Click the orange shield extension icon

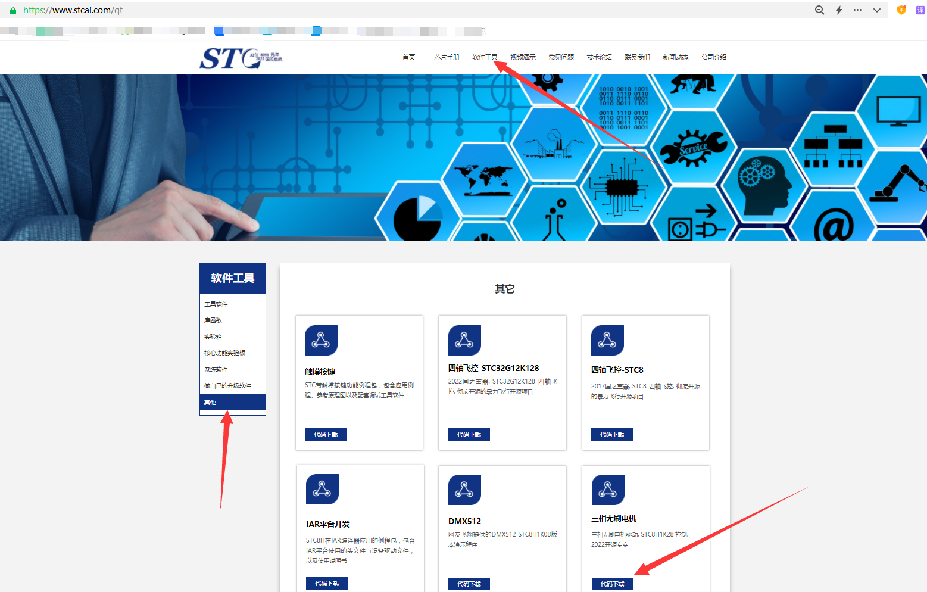click(901, 10)
